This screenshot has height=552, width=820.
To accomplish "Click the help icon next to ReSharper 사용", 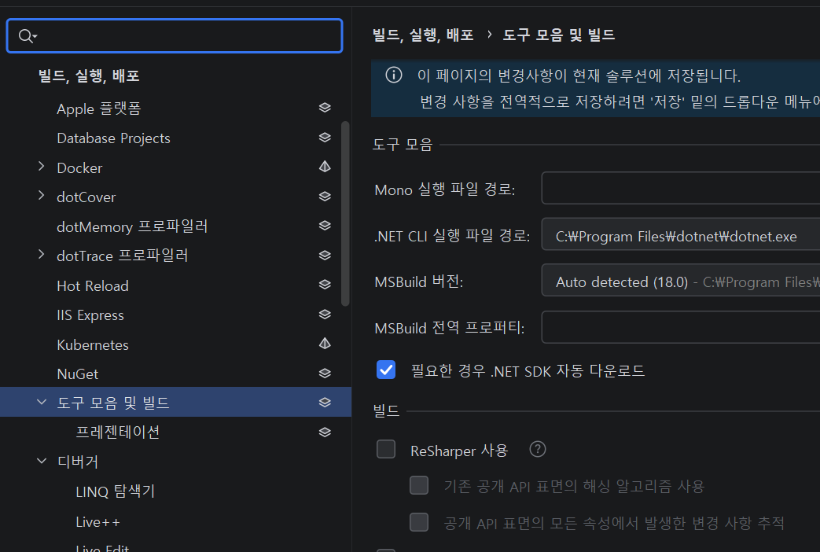I will [537, 450].
